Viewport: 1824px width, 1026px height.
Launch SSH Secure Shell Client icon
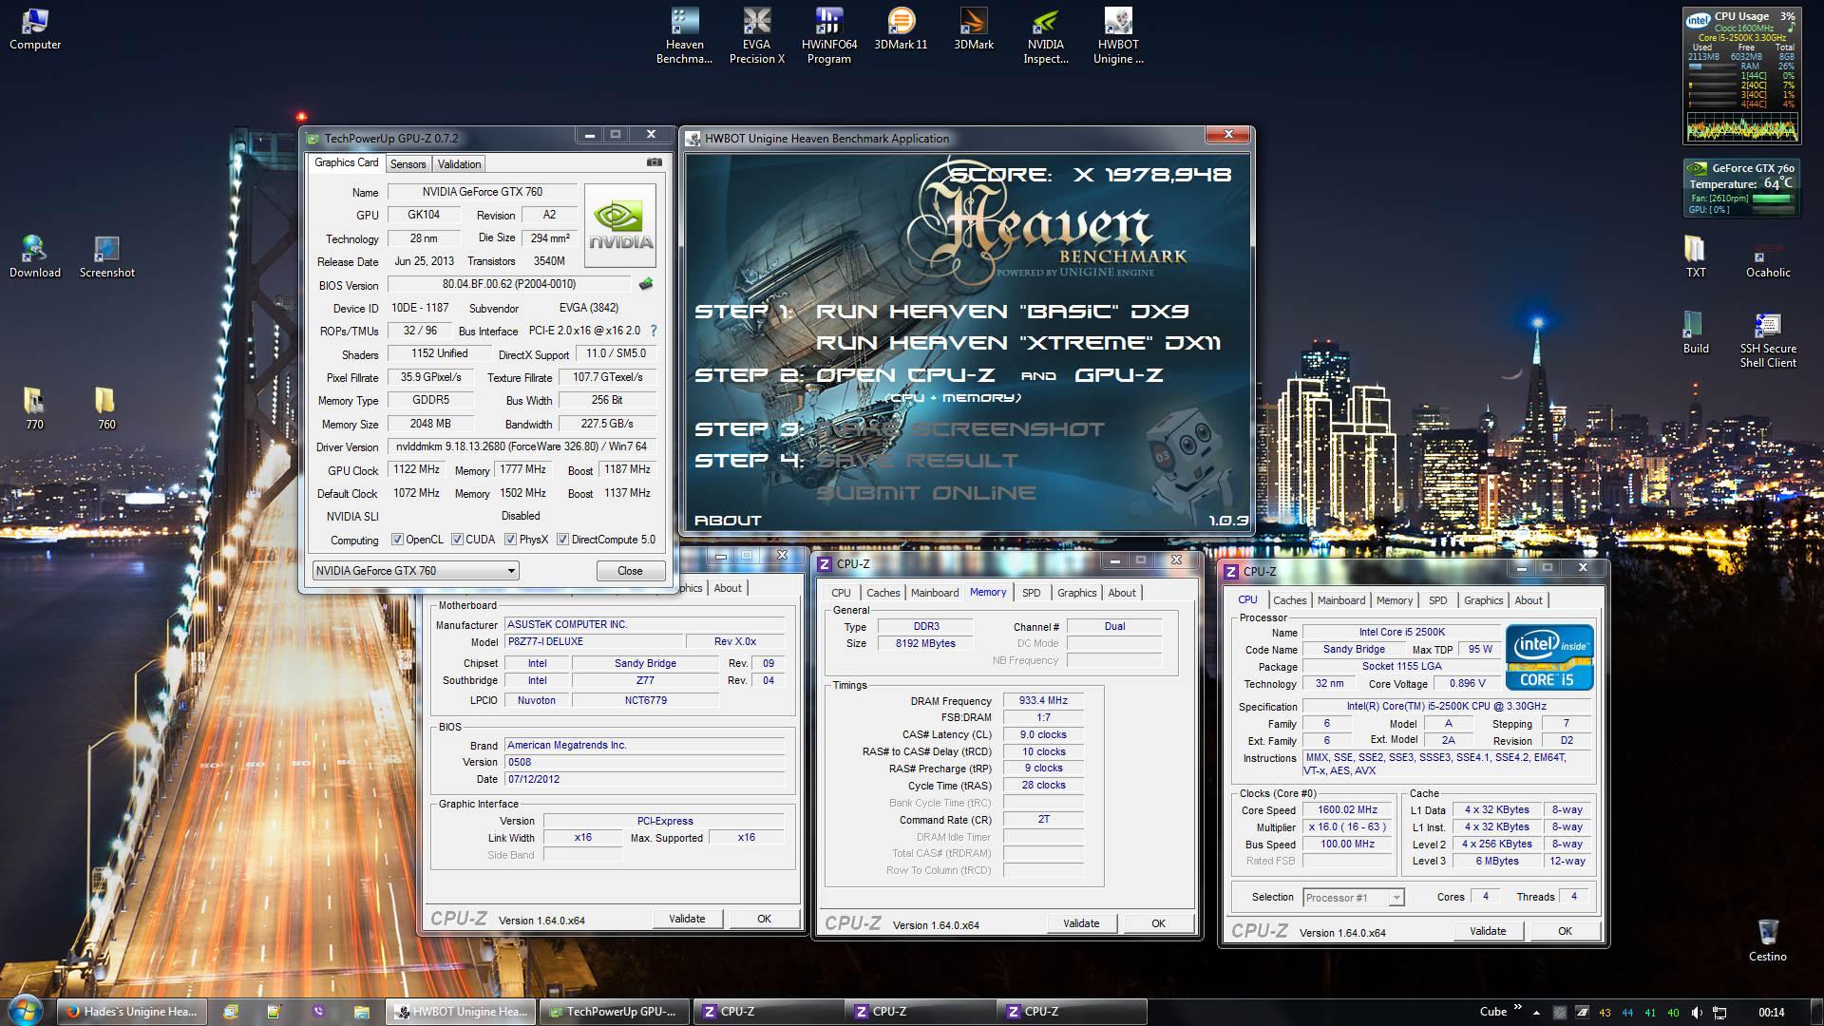click(x=1768, y=340)
